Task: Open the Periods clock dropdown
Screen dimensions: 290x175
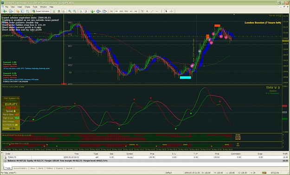Action: click(x=98, y=11)
